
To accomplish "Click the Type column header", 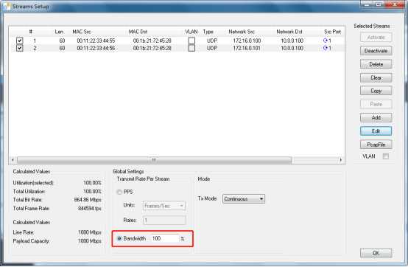I will tap(208, 32).
